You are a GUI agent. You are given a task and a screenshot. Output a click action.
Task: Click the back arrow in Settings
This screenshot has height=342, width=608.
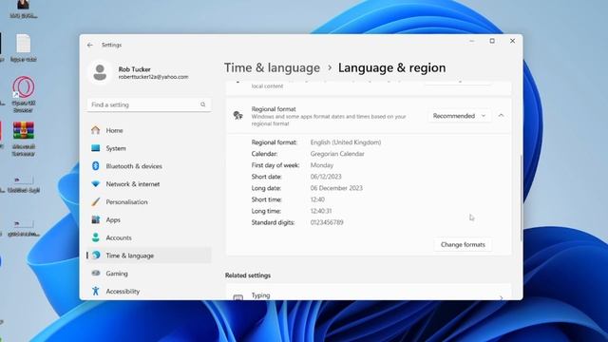tap(90, 45)
